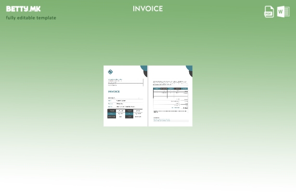The height and width of the screenshot is (192, 296).
Task: Click the diamond company logo on page one
Action: point(110,72)
